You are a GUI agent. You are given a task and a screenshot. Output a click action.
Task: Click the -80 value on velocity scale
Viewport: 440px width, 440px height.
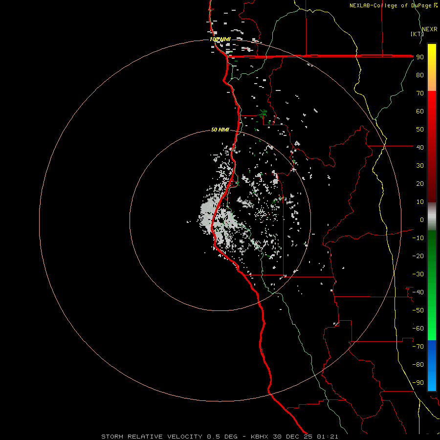[x=418, y=365]
